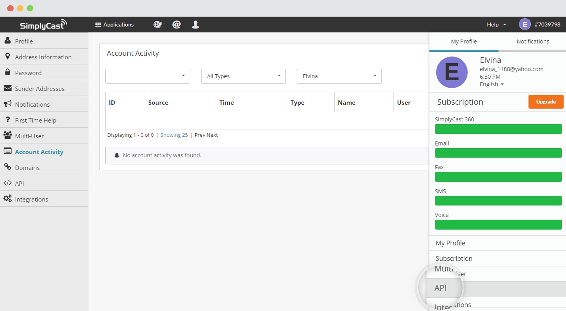Open My Profile in panel list
566x311 pixels.
click(x=498, y=243)
